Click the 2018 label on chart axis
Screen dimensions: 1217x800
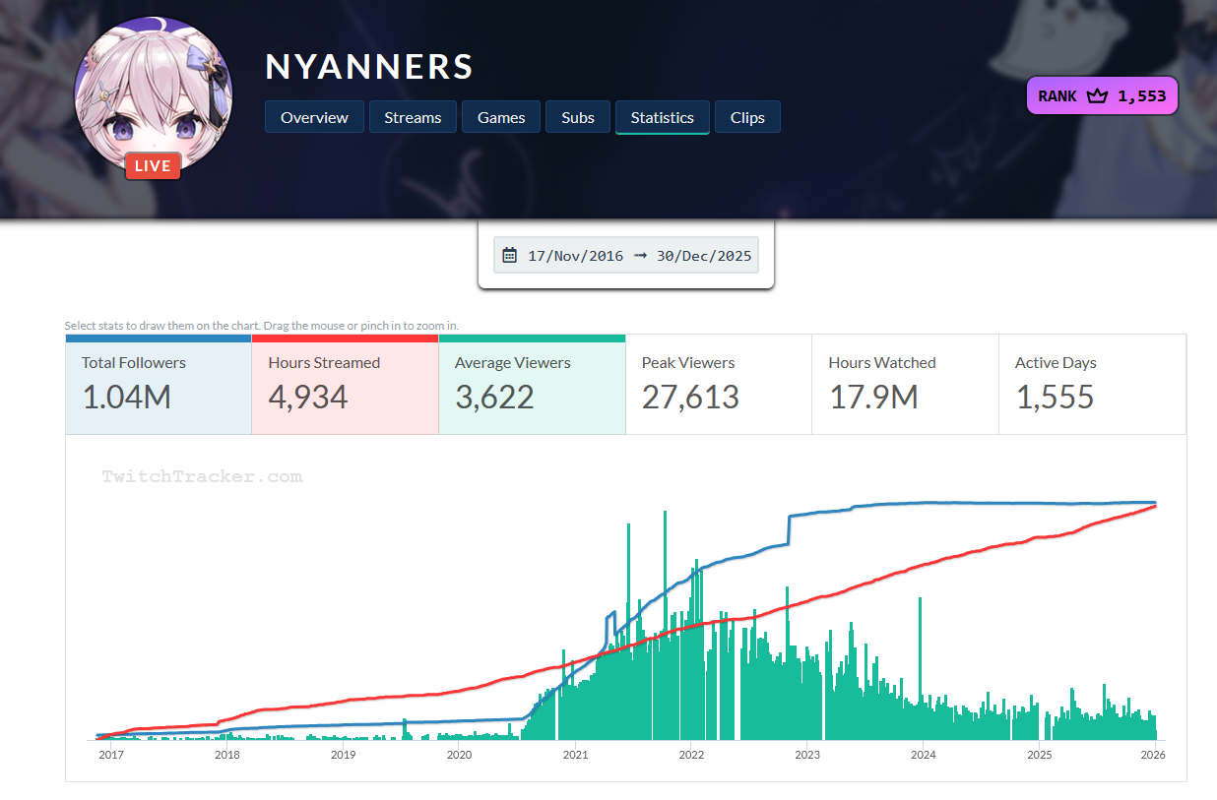226,755
